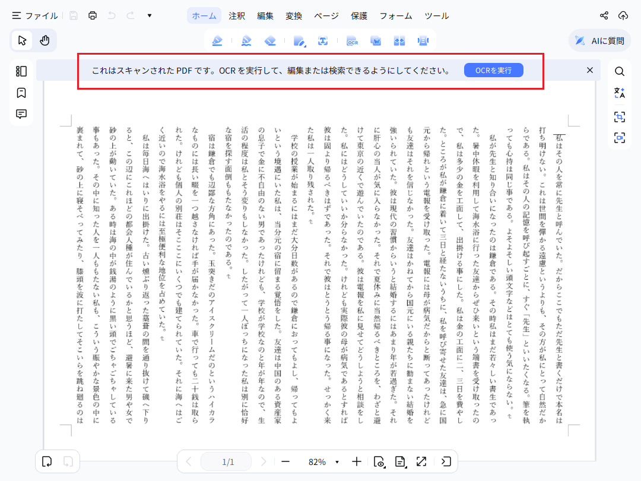
Task: Dismiss the scanned PDF notice banner
Action: pyautogui.click(x=589, y=70)
